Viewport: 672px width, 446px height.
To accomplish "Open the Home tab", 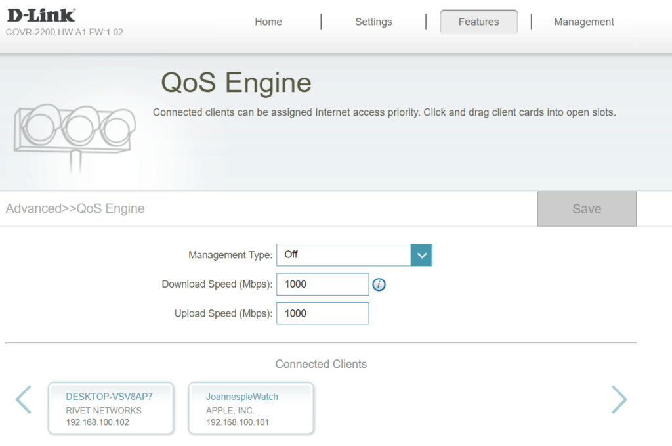I will (x=268, y=22).
